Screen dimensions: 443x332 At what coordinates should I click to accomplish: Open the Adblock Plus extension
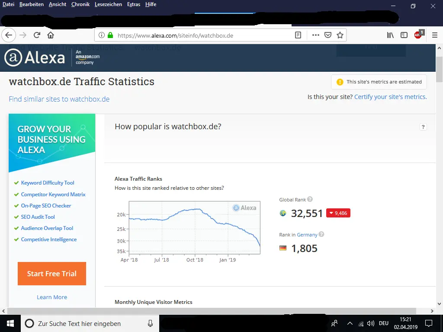(418, 35)
